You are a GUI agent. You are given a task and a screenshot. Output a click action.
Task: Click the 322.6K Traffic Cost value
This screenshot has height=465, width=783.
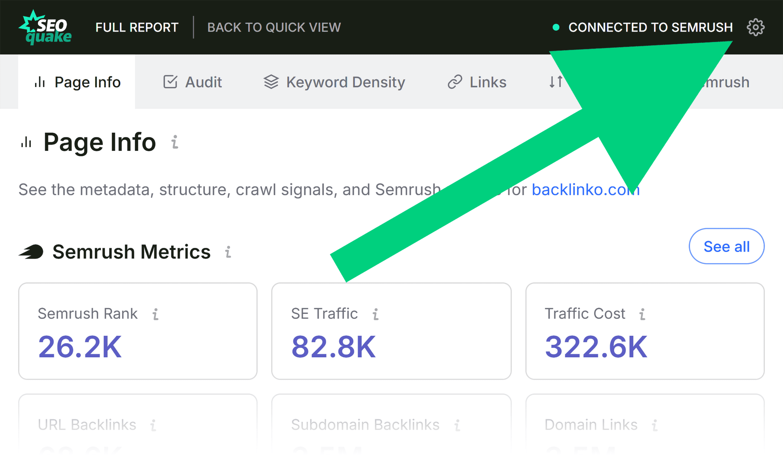[x=596, y=347]
